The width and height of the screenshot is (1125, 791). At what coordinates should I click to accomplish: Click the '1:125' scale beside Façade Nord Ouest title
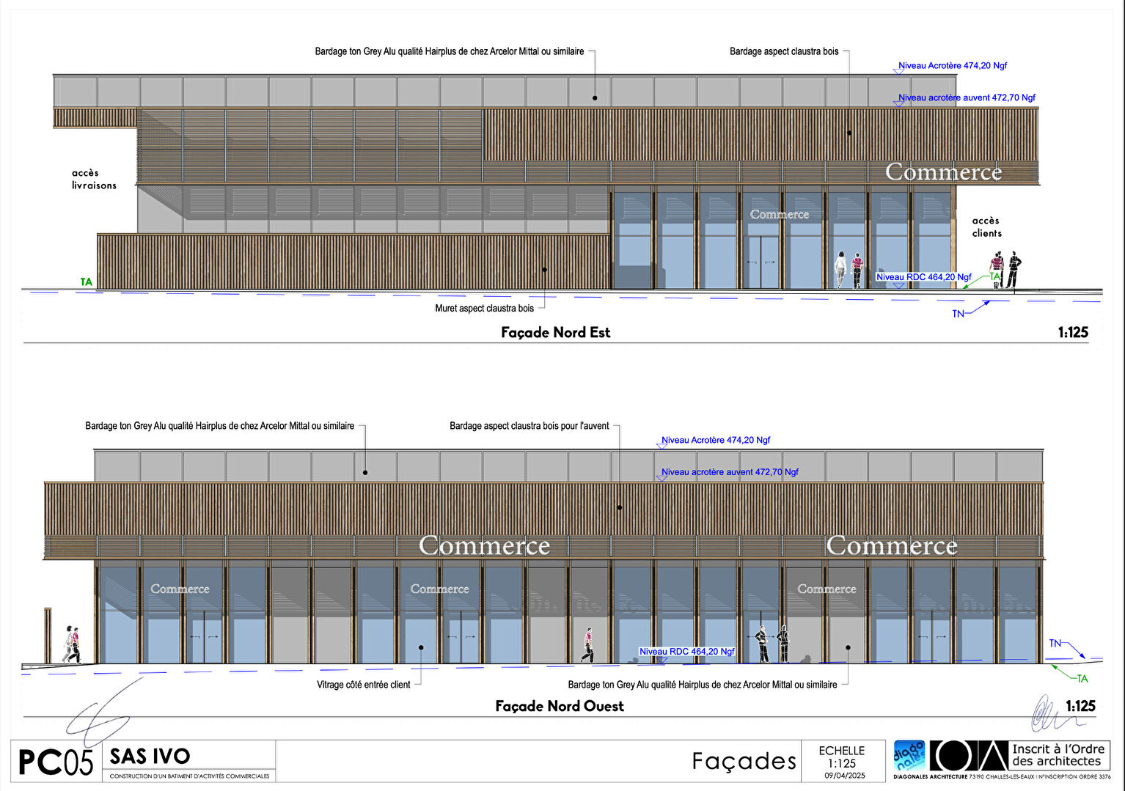pyautogui.click(x=1080, y=707)
